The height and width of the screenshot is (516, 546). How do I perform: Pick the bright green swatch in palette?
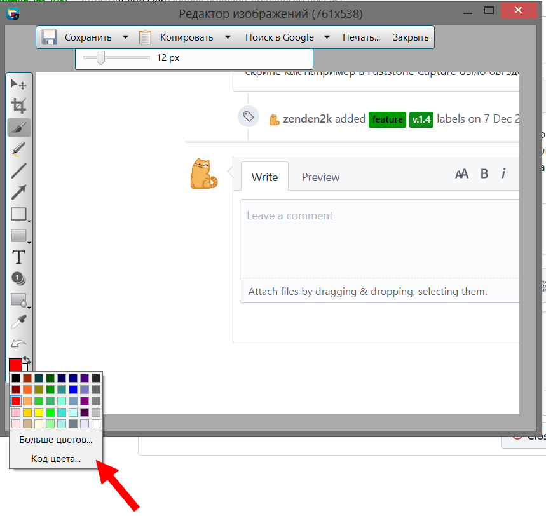click(x=50, y=412)
